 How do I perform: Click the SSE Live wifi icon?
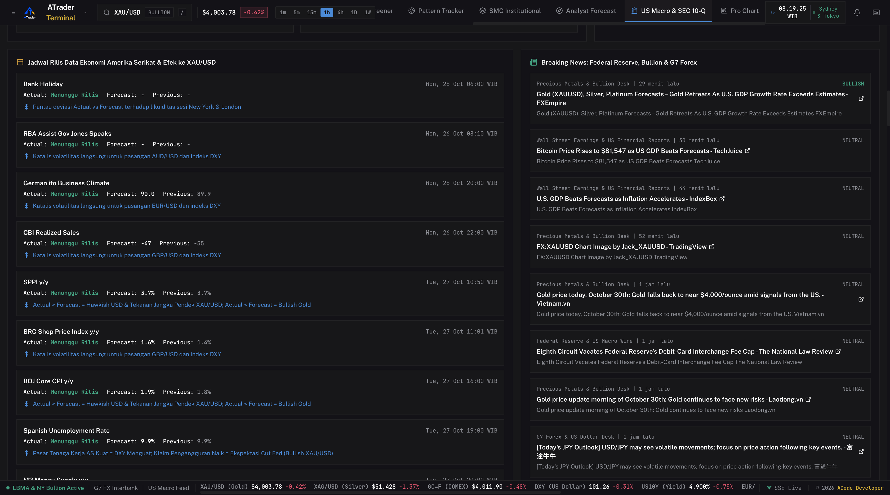pyautogui.click(x=769, y=488)
